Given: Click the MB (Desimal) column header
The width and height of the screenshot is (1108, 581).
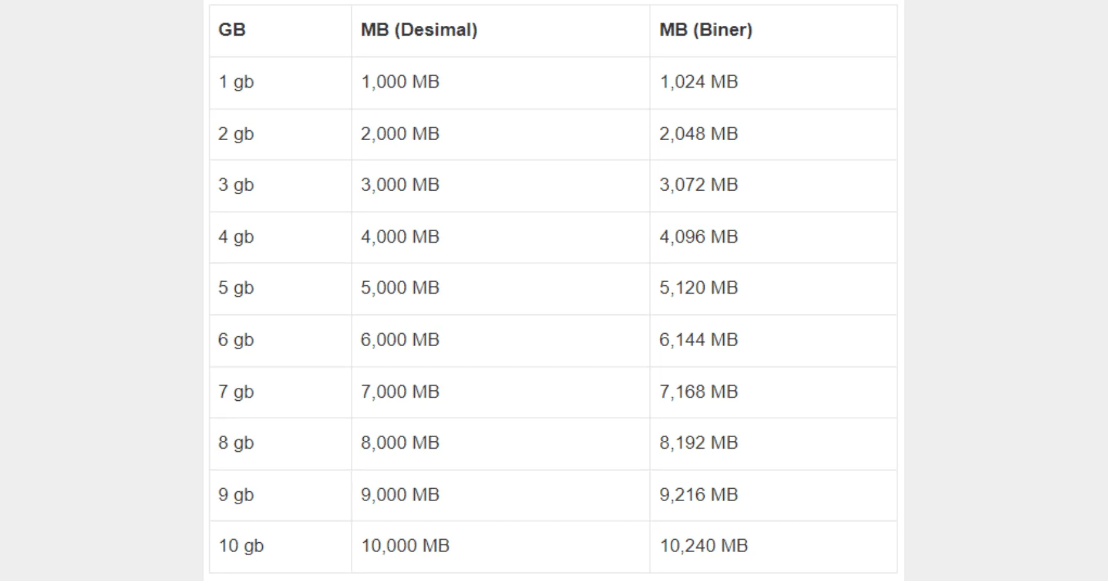Looking at the screenshot, I should [419, 30].
